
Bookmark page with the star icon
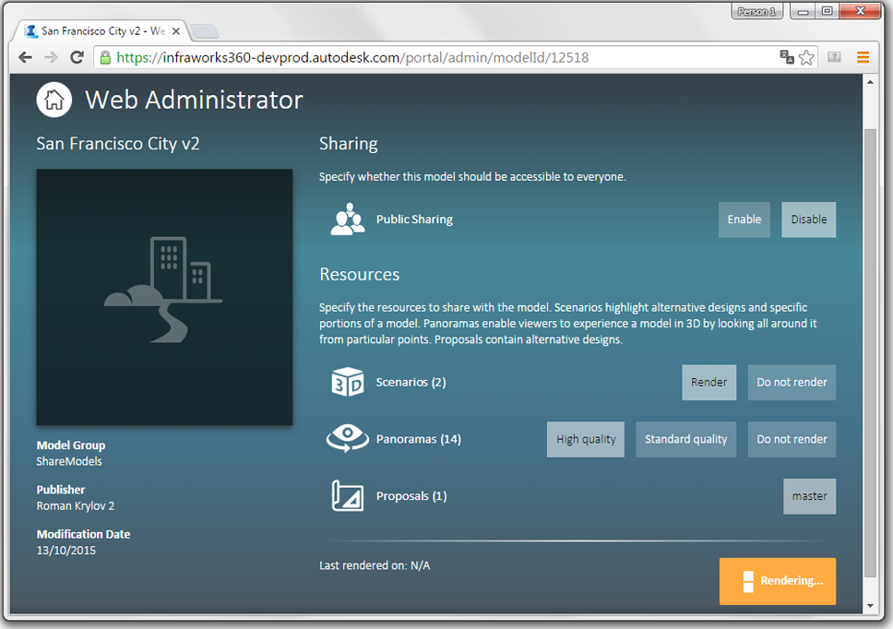(x=806, y=57)
